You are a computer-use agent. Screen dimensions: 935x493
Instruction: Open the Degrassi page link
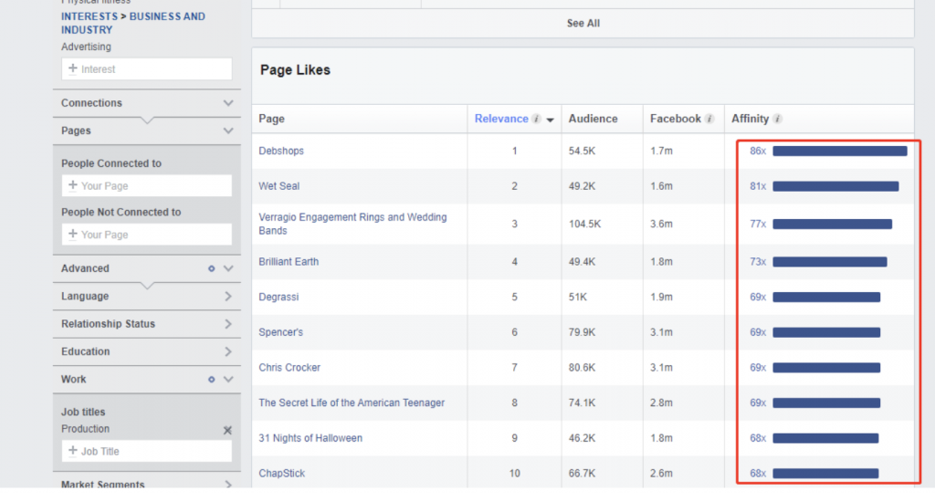[278, 297]
